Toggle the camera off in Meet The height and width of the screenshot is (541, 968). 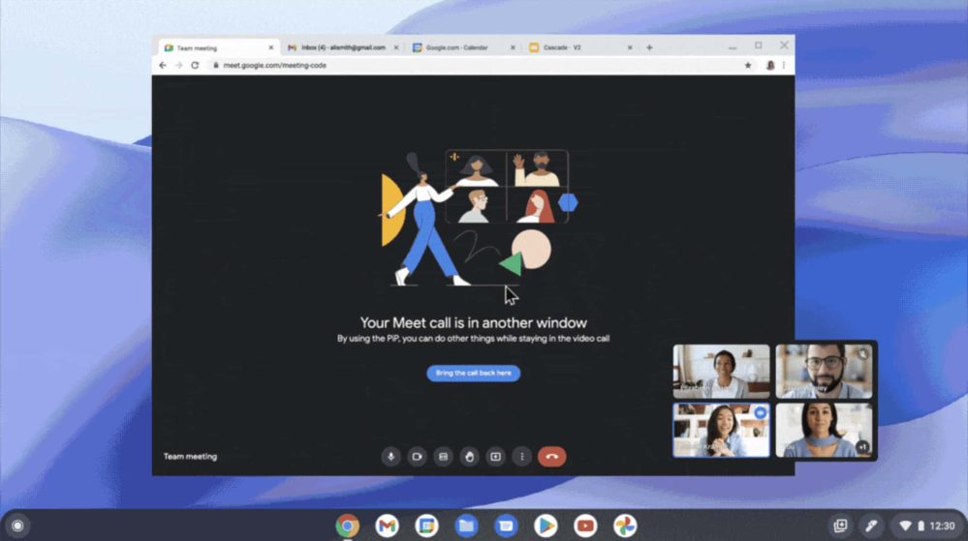click(418, 457)
